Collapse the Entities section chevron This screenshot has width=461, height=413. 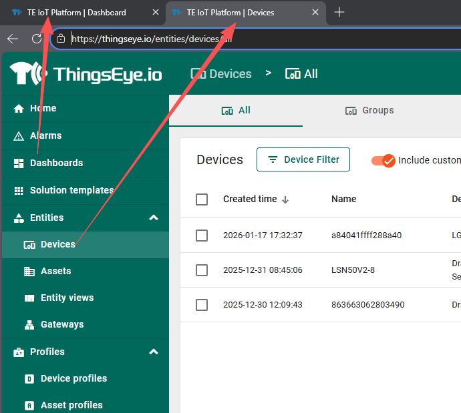pyautogui.click(x=154, y=218)
